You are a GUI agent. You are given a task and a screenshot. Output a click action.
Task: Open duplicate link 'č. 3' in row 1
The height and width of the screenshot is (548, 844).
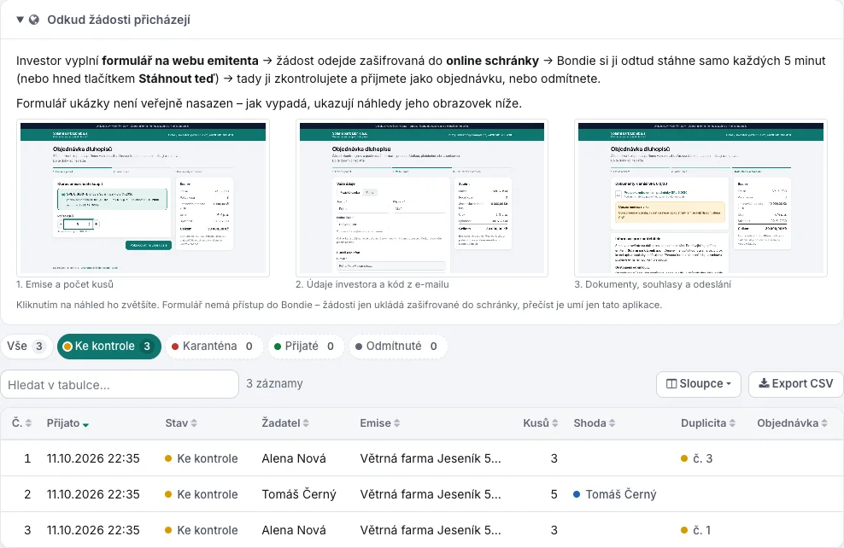(x=696, y=458)
